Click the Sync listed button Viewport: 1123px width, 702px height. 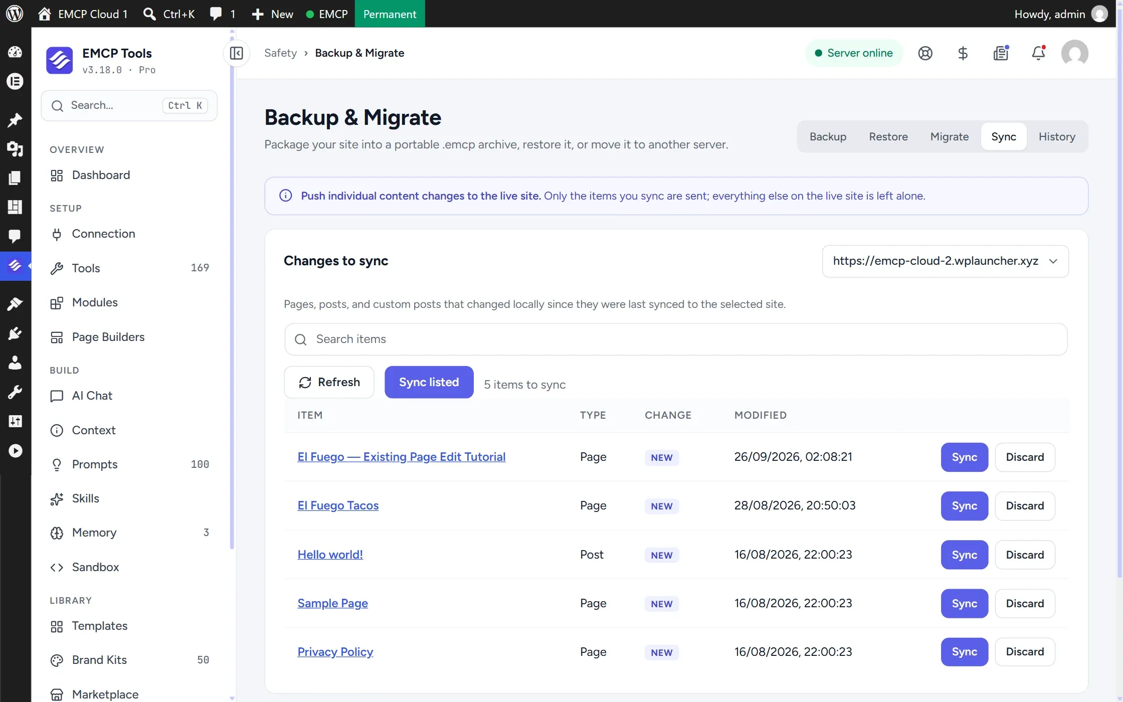pyautogui.click(x=429, y=382)
